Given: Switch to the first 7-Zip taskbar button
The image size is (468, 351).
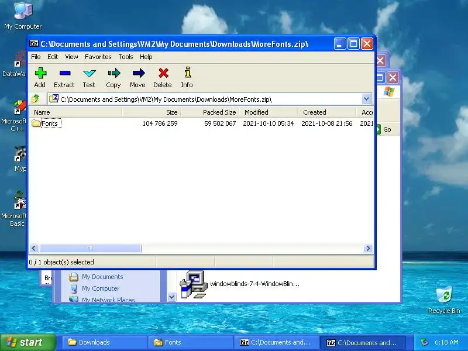Looking at the screenshot, I should (x=277, y=342).
